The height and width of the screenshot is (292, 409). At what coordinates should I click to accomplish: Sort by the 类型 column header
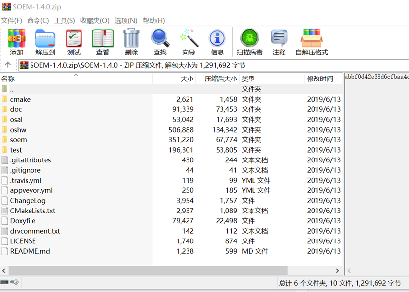click(272, 79)
